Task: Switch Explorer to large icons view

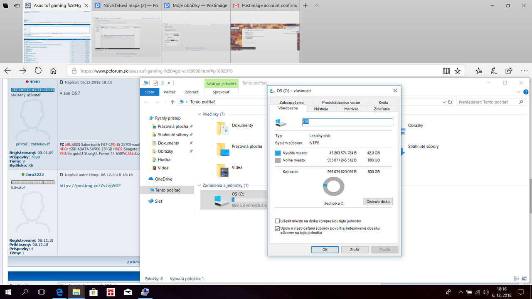Action: pos(524,279)
